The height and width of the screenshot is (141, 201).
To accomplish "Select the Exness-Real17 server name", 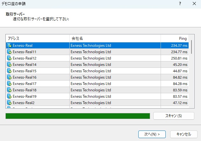I will point(24,84).
